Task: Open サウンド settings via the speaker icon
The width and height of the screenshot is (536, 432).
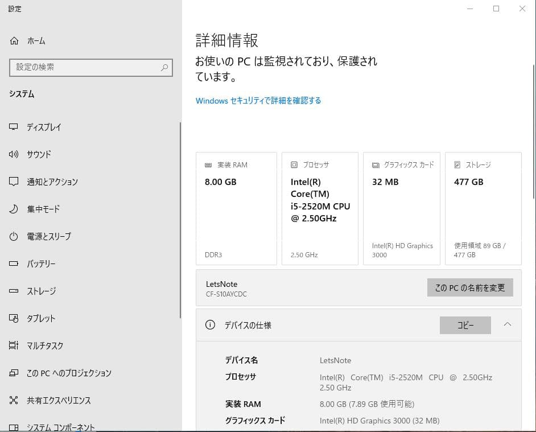Action: pyautogui.click(x=13, y=154)
